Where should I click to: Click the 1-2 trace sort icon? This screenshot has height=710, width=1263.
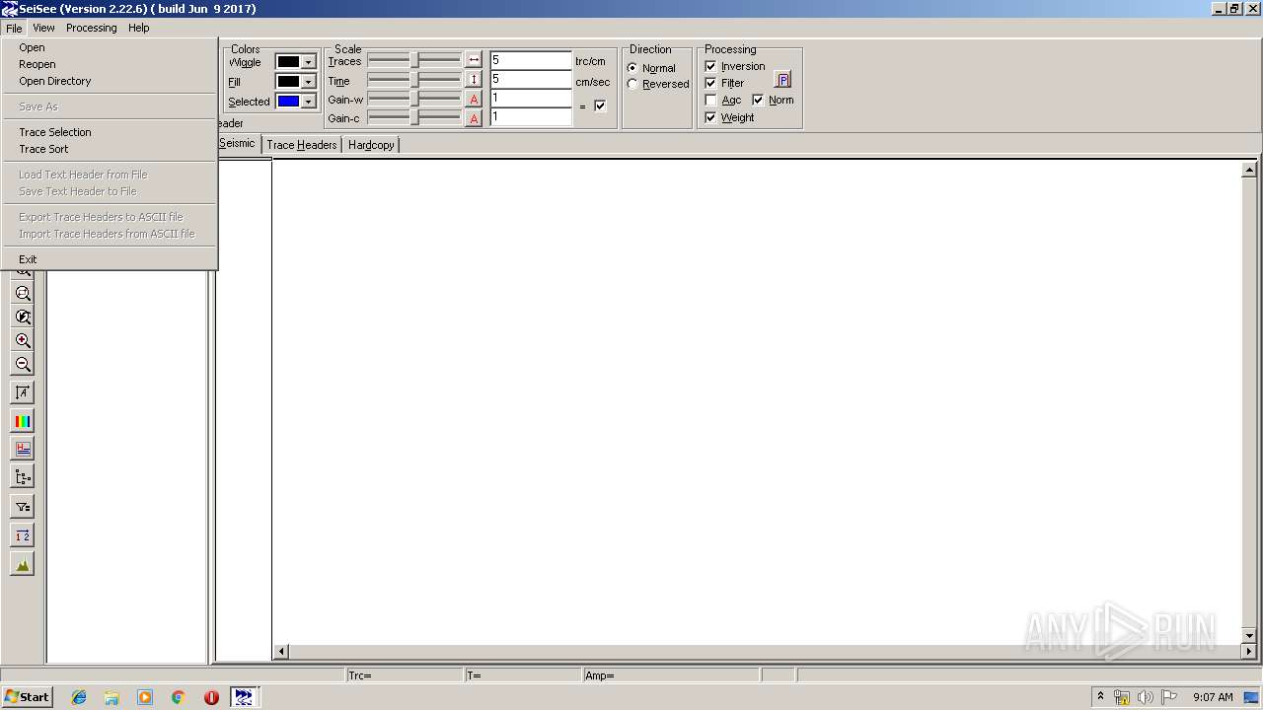(22, 534)
